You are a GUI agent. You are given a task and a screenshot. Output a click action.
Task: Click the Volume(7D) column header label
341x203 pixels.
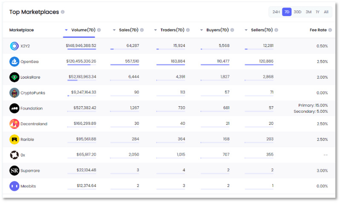coord(83,30)
